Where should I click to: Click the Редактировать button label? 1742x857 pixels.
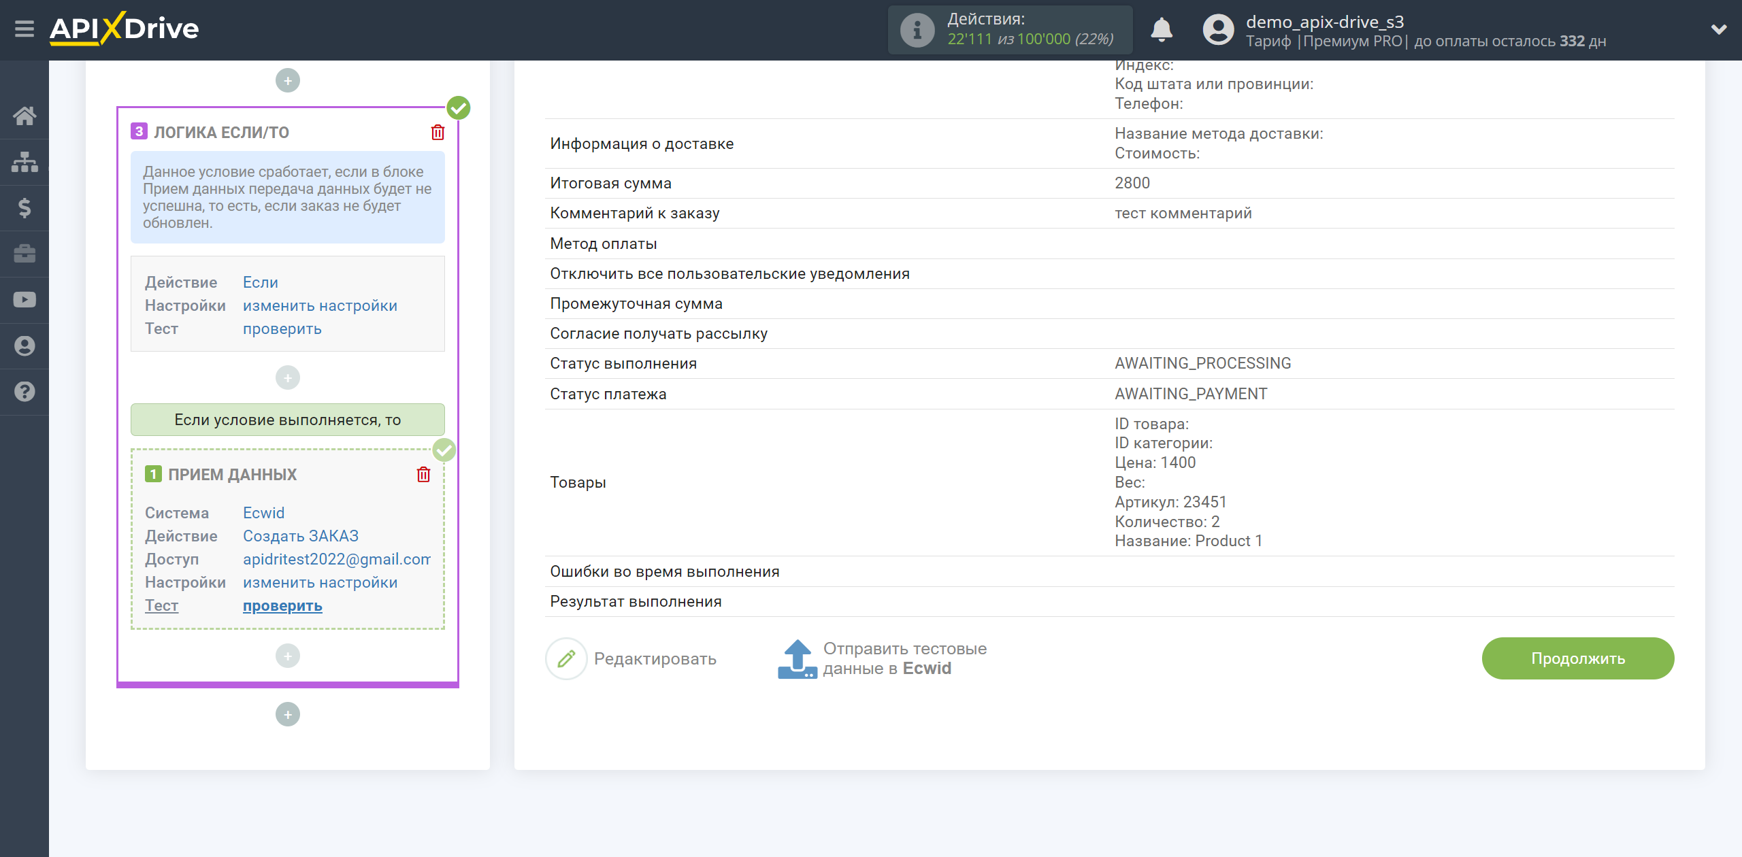(655, 658)
